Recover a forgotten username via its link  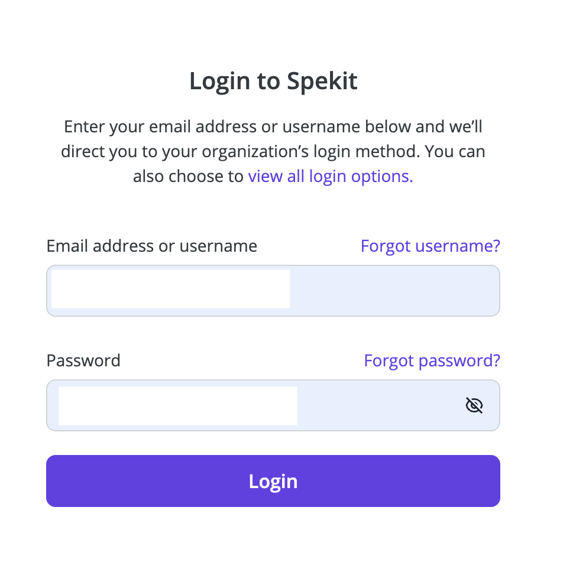(x=430, y=246)
